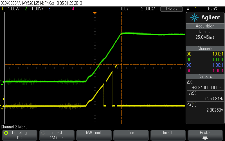Screen dimensions: 225x141
Task: Click the green channel 2 plateau trace
Action: coord(153,34)
